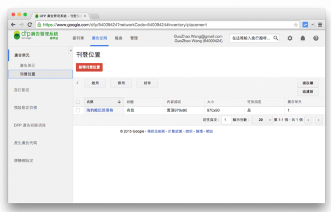Screen dimensions: 331x212
Task: Open the 網誌 footer link
Action: [x=209, y=132]
